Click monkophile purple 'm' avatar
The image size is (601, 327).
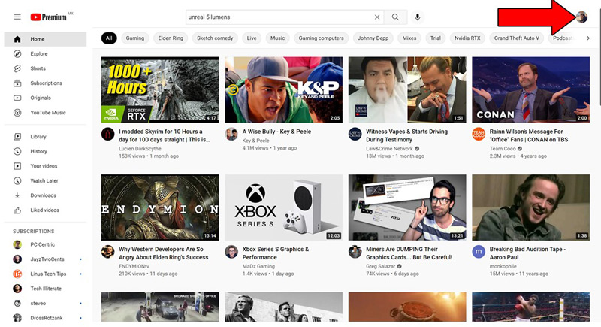coord(479,252)
